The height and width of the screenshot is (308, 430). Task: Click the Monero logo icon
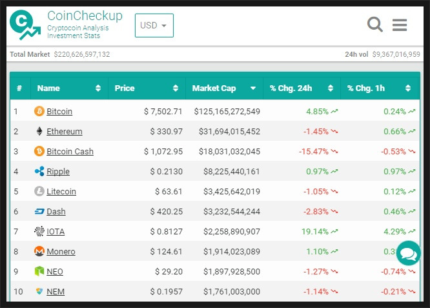click(x=39, y=251)
